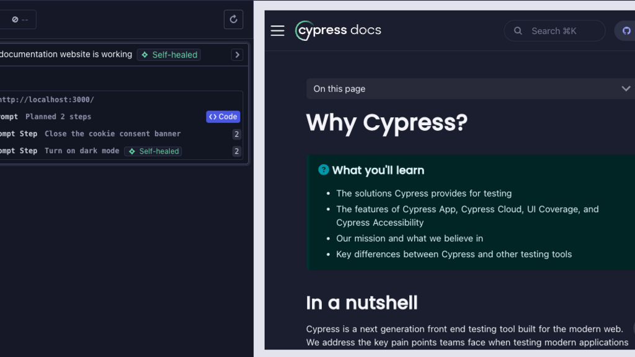
Task: Open the GitHub repository icon
Action: tap(626, 31)
